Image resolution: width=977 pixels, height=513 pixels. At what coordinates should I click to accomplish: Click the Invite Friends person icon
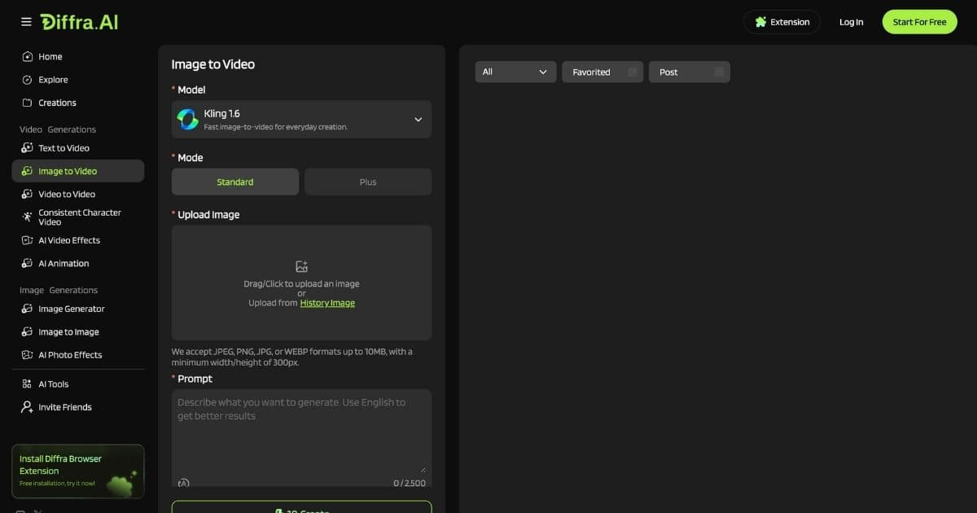pyautogui.click(x=27, y=407)
